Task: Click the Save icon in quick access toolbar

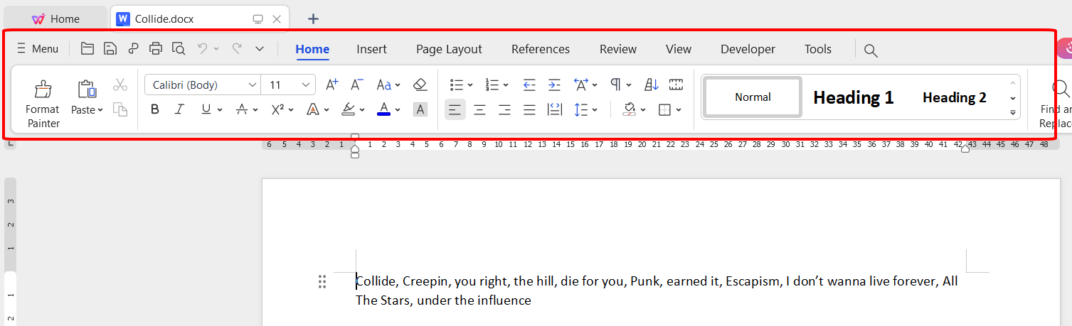Action: pyautogui.click(x=110, y=49)
